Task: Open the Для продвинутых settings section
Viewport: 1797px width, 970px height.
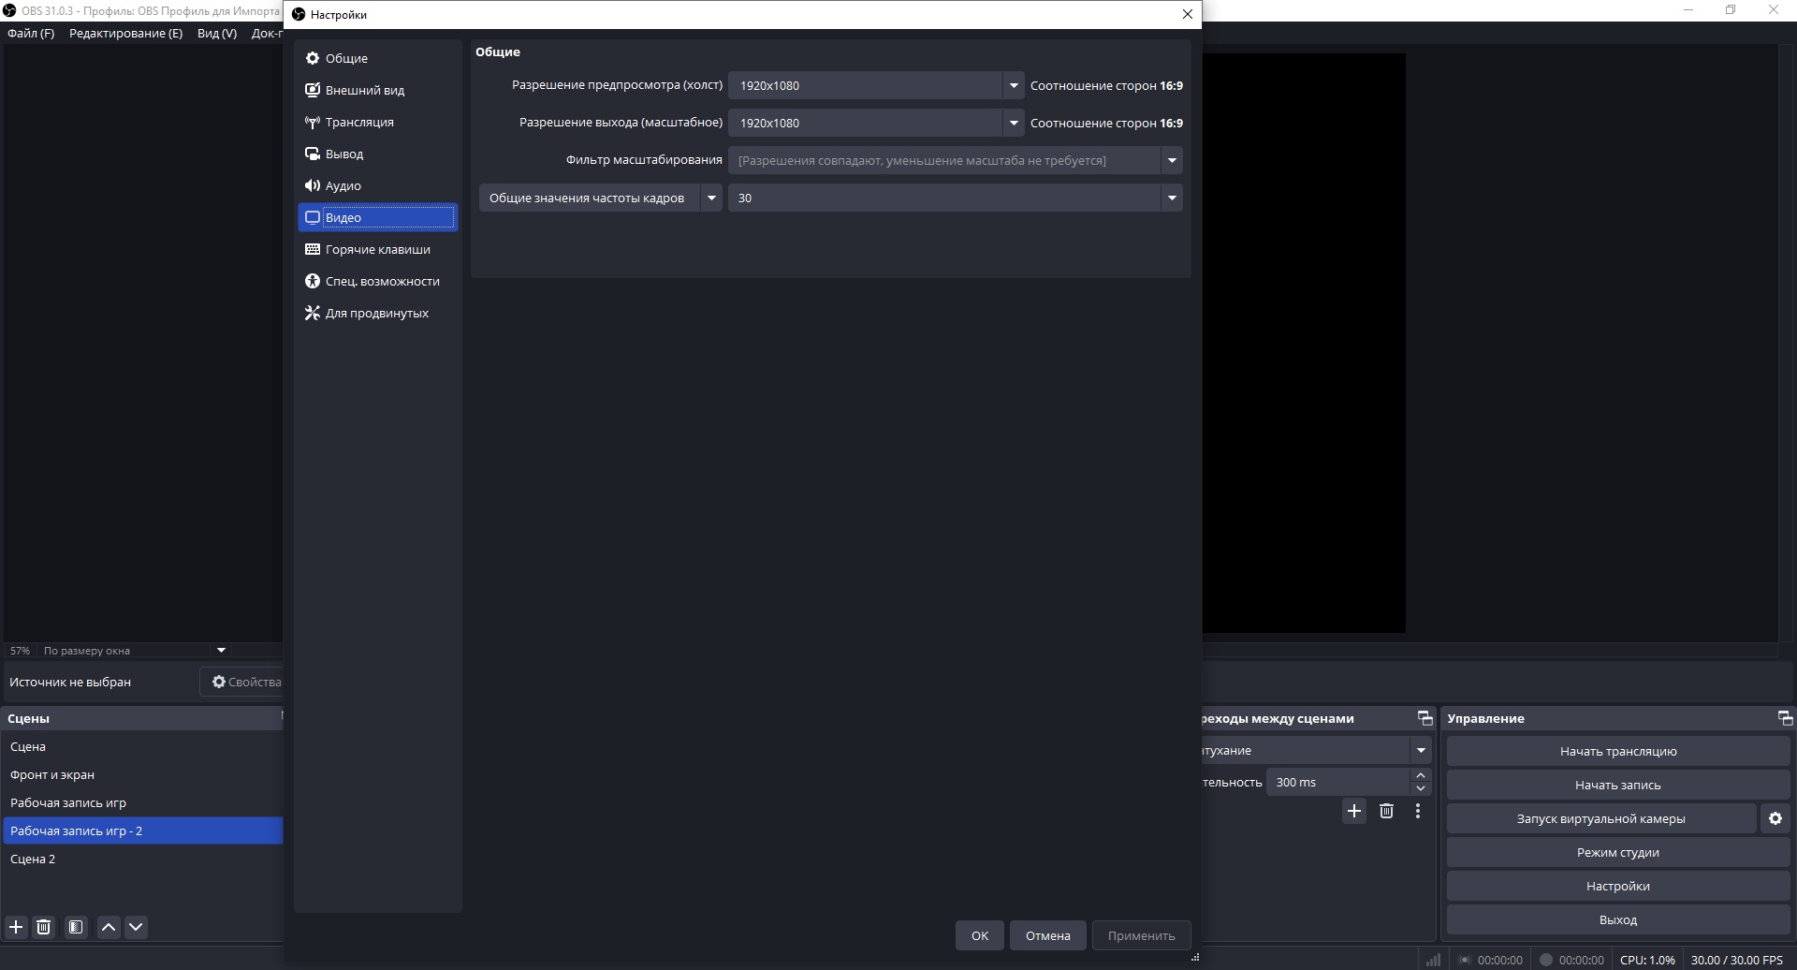Action: 377,313
